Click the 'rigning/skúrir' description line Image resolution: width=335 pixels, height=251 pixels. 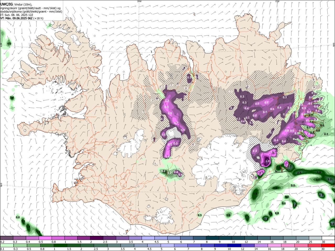[x=30, y=8]
